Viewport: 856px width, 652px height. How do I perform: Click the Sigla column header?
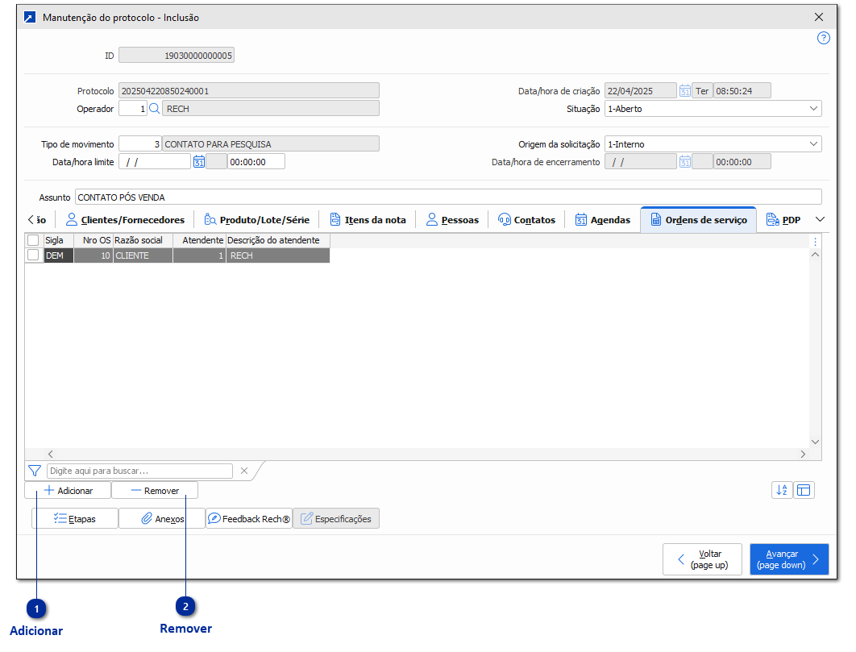(x=58, y=240)
